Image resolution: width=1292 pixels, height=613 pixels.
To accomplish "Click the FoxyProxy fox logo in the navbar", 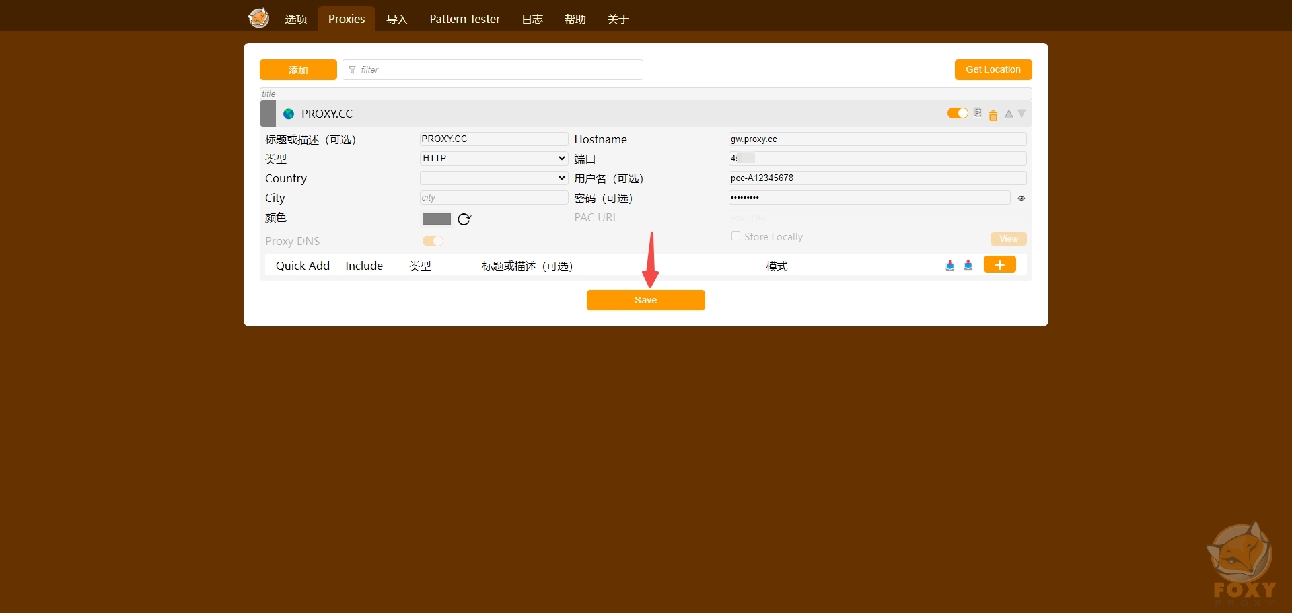I will [258, 18].
